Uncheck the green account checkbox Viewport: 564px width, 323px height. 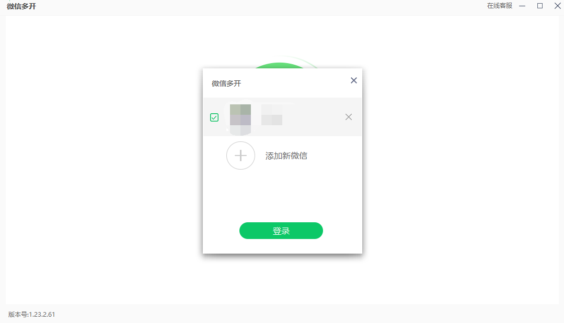[214, 117]
